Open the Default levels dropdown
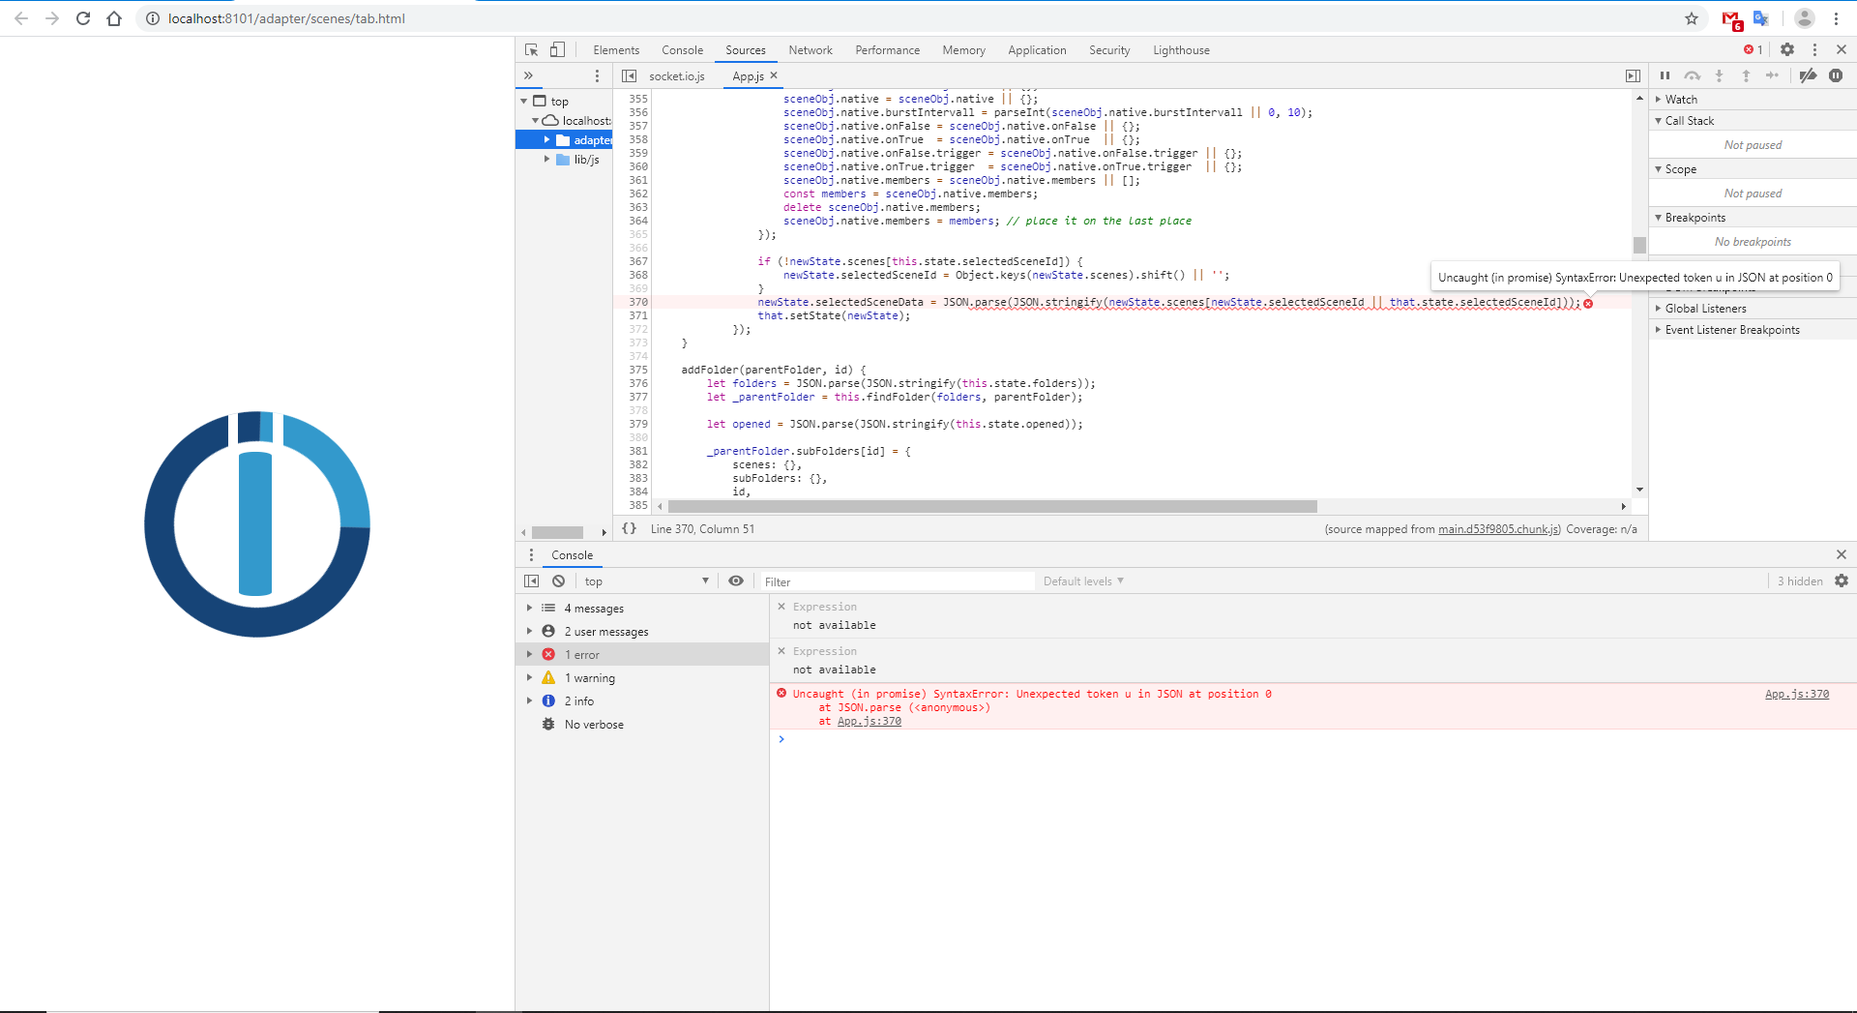This screenshot has height=1013, width=1857. pyautogui.click(x=1083, y=581)
